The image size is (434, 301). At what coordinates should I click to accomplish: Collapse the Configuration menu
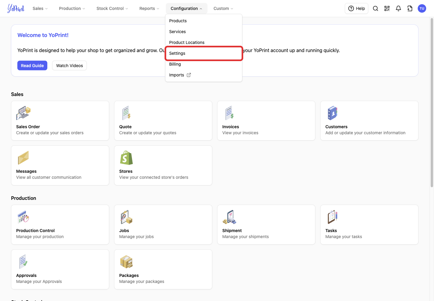point(186,8)
